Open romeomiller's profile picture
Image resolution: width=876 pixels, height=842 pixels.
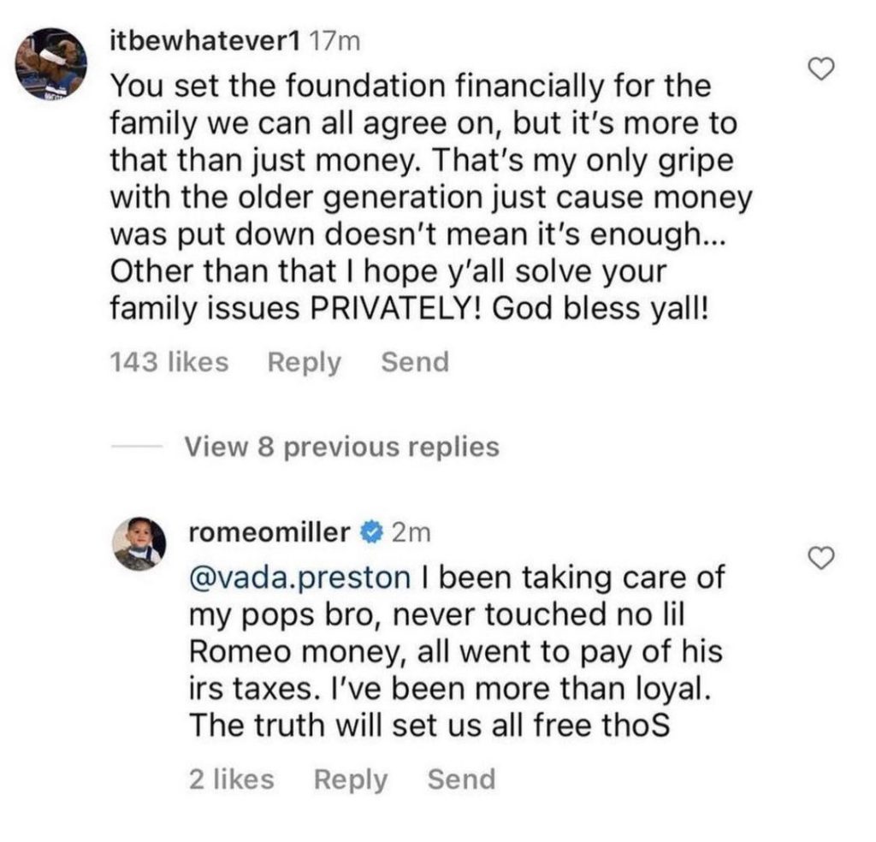coord(140,543)
